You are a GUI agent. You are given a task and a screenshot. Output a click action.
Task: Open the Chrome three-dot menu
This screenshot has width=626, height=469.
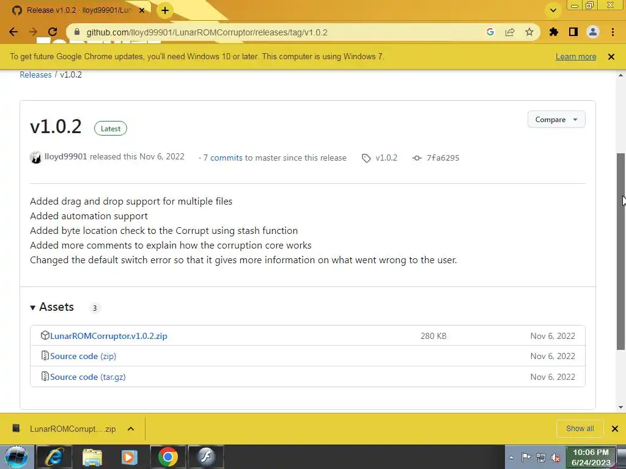(x=613, y=32)
